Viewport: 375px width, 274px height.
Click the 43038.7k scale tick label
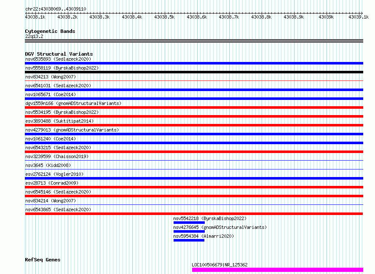click(x=229, y=17)
